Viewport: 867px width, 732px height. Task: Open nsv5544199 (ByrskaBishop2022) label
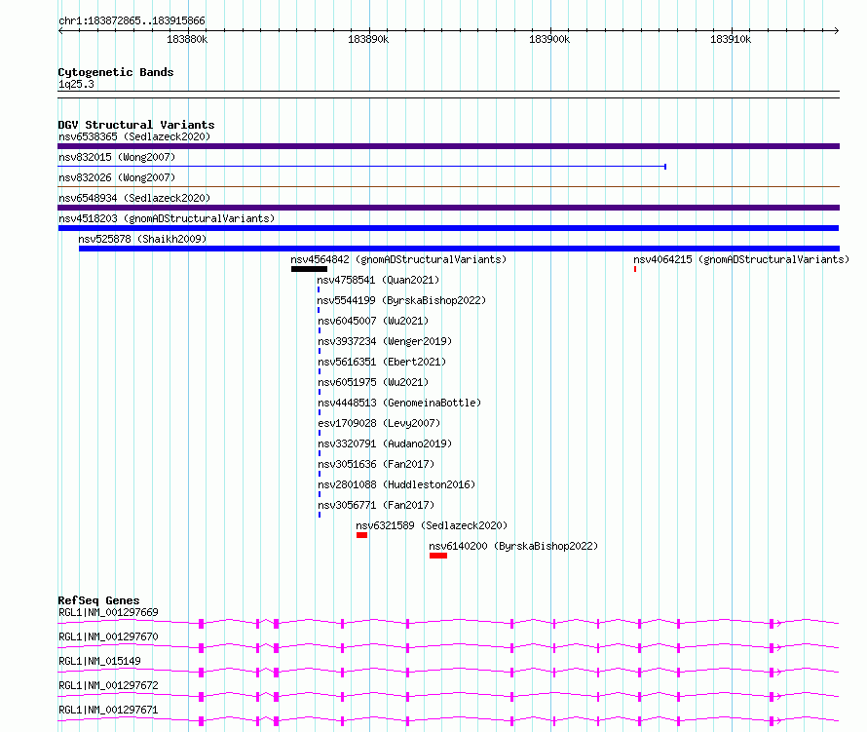pos(401,300)
